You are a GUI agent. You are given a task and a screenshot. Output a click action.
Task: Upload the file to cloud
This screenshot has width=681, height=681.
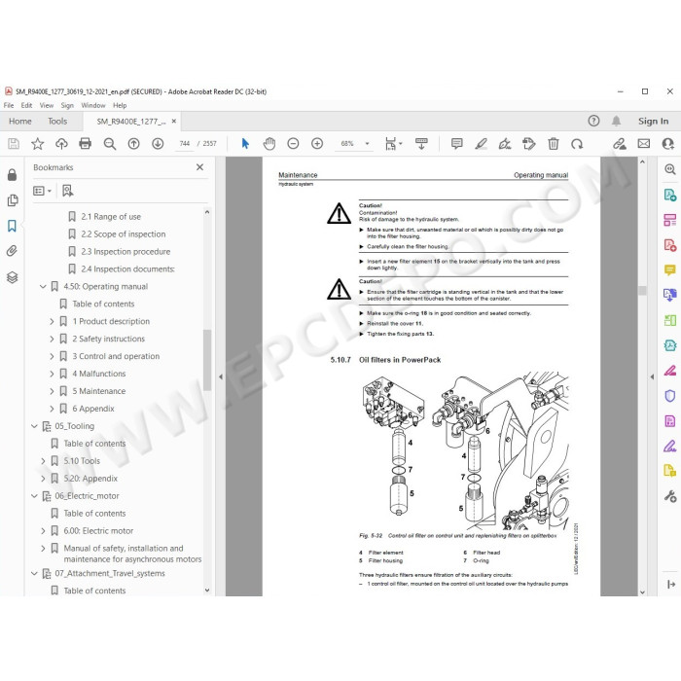click(x=61, y=144)
